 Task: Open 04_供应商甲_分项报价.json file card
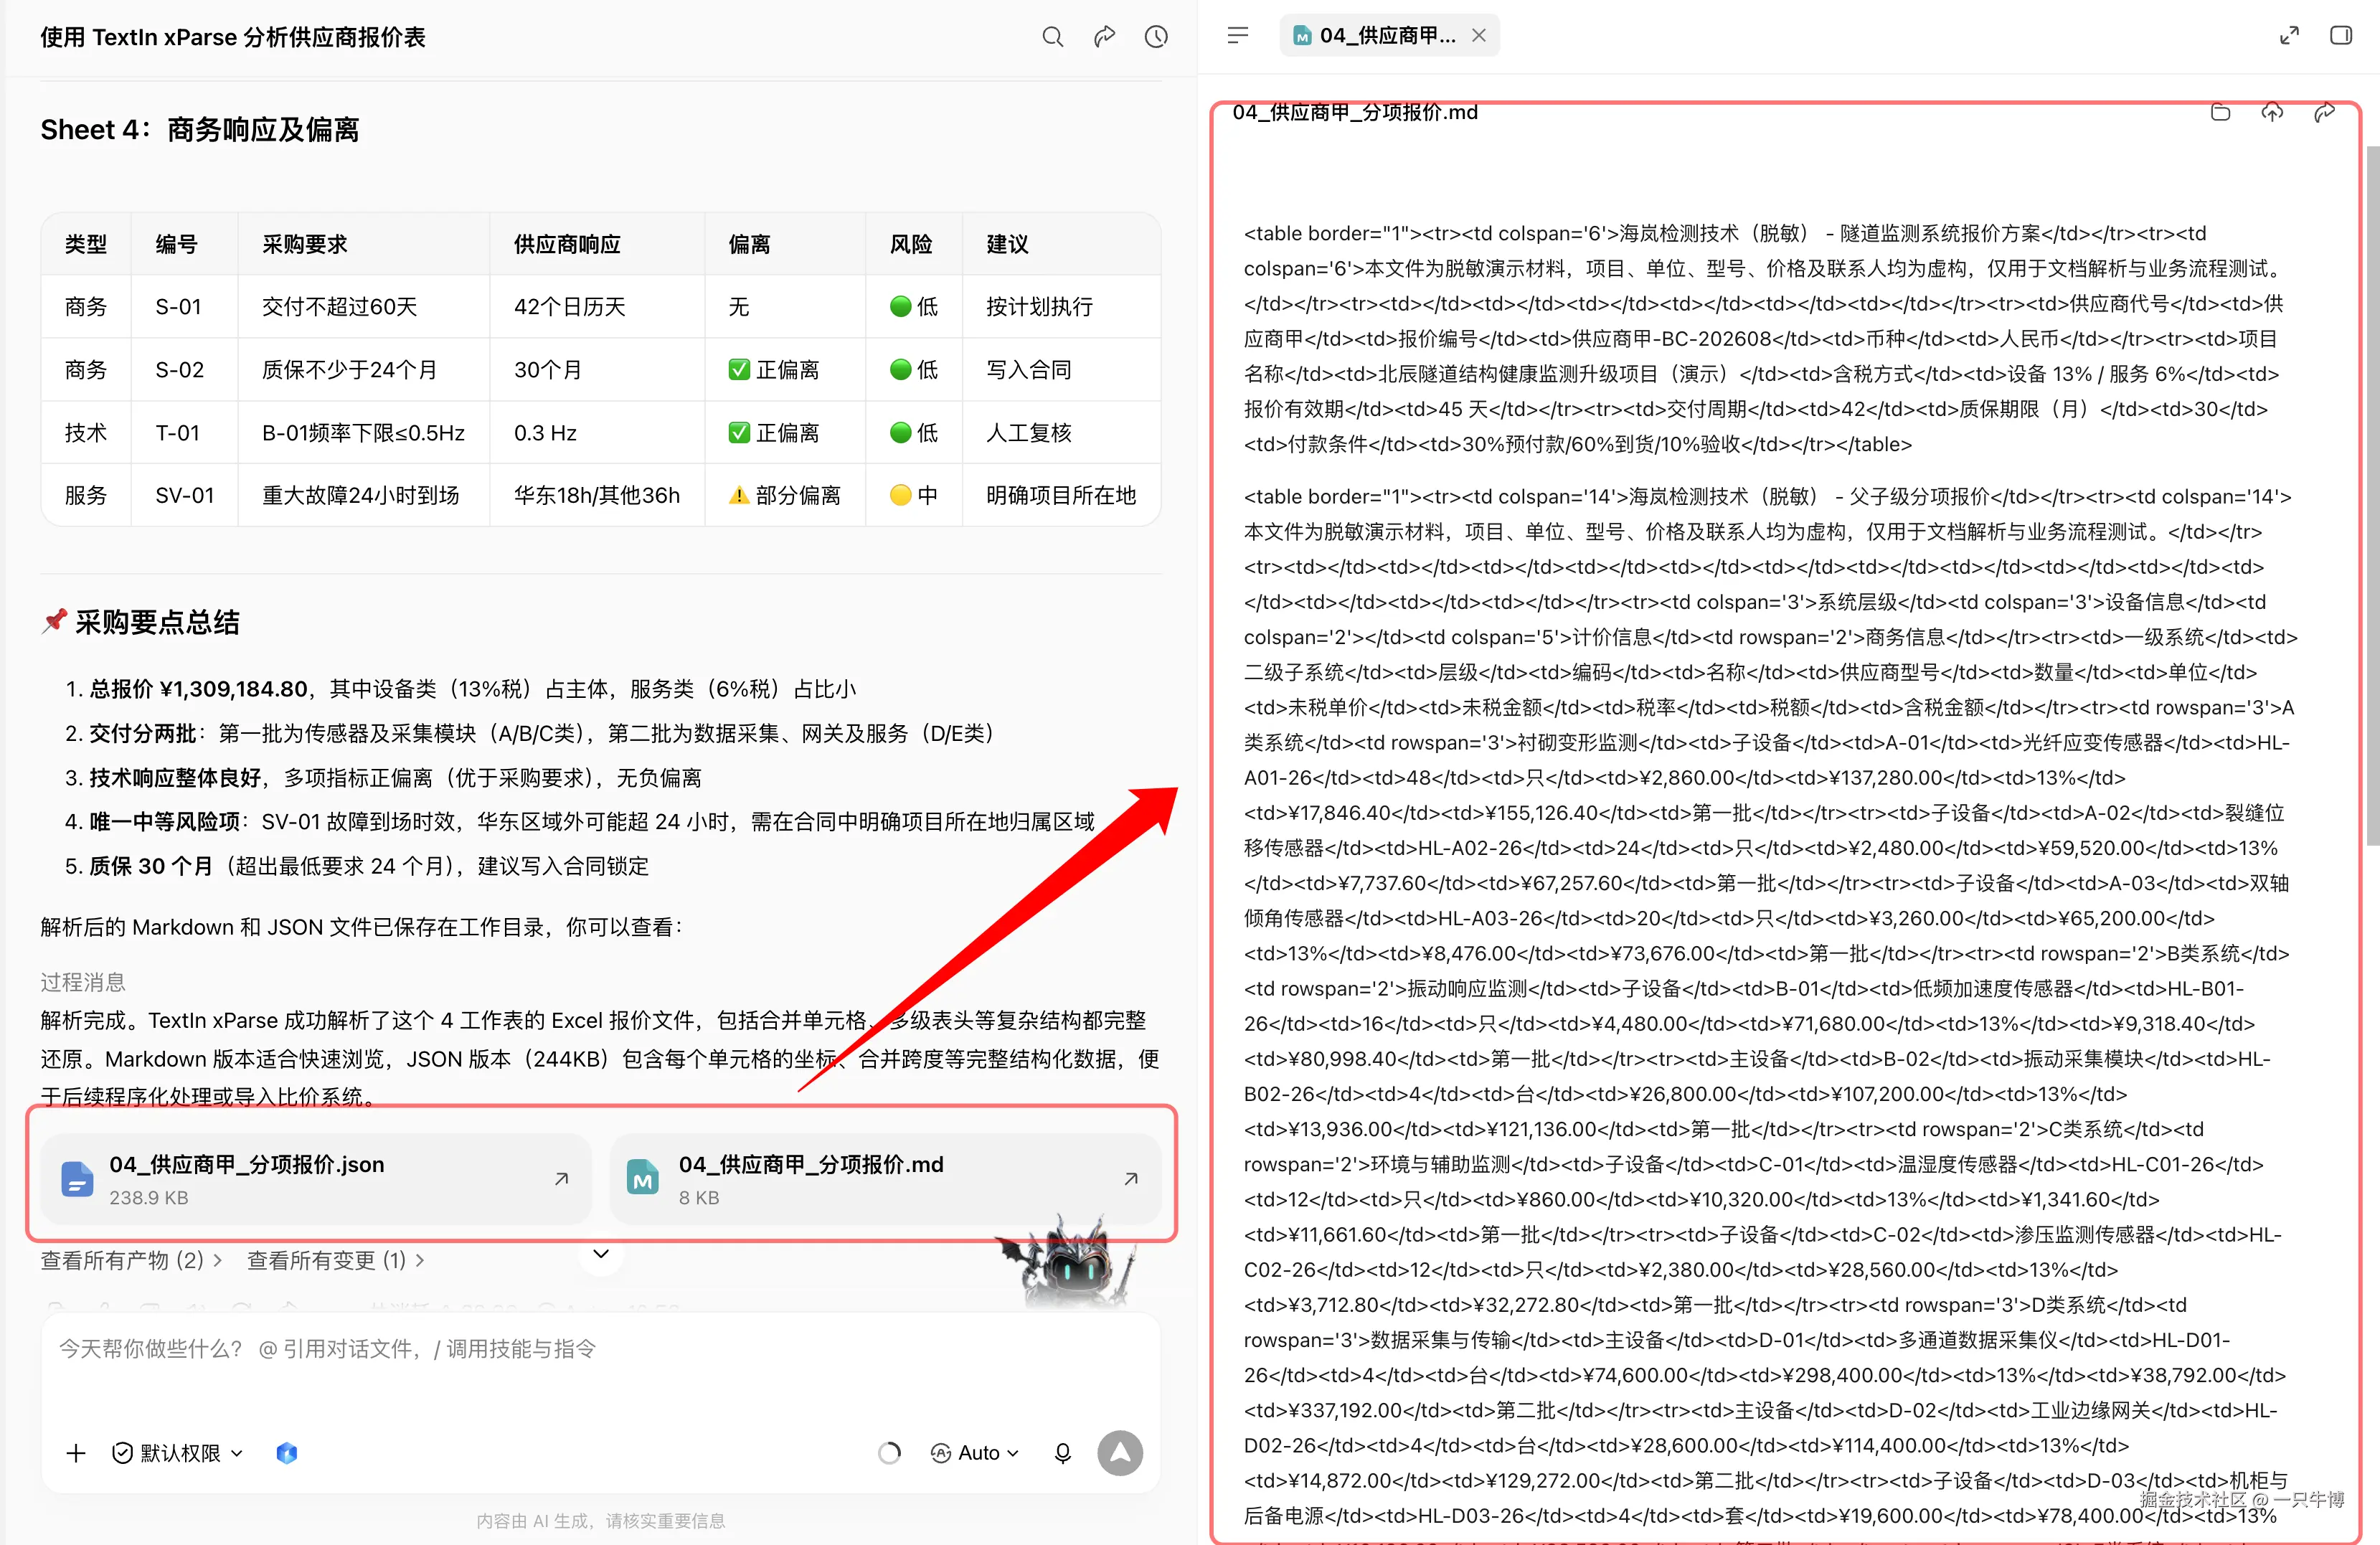coord(317,1179)
